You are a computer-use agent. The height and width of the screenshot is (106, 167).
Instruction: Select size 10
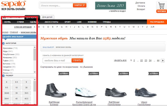16,87
